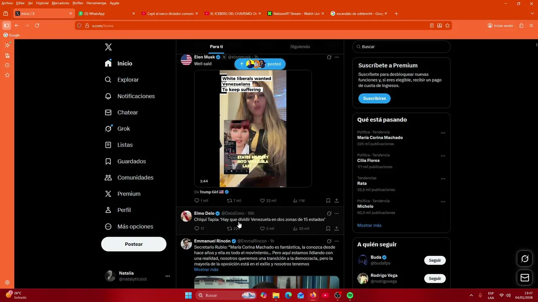Screen dimensions: 538x302
Task: Click Mostrar más under trends
Action: pyautogui.click(x=369, y=225)
